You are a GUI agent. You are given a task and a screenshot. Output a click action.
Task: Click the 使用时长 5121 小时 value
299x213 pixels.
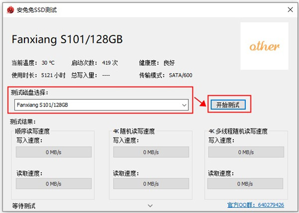coord(53,75)
